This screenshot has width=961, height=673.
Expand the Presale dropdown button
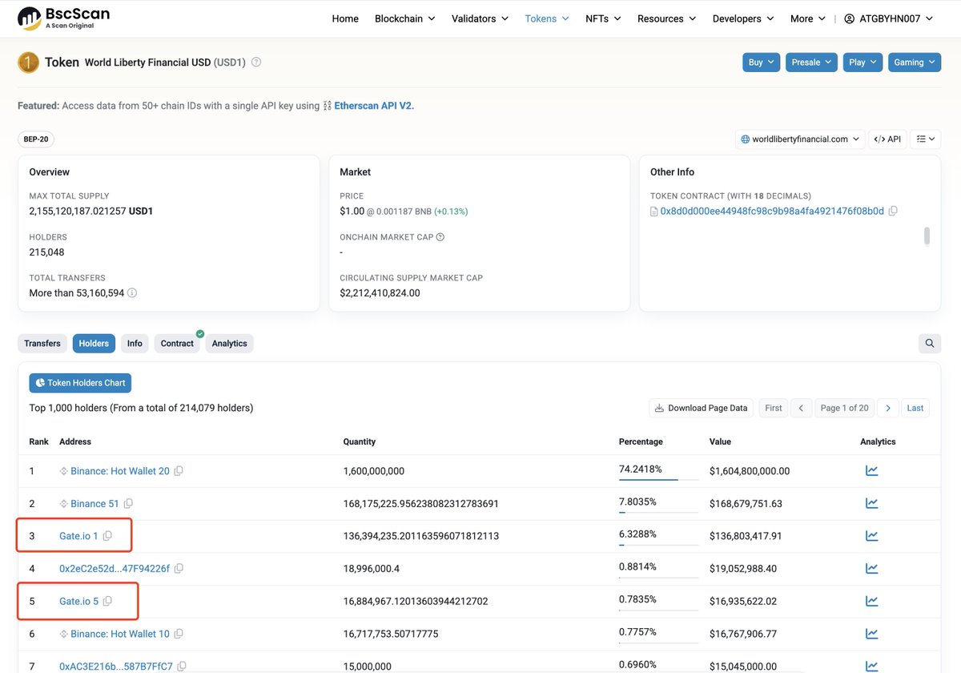point(811,62)
